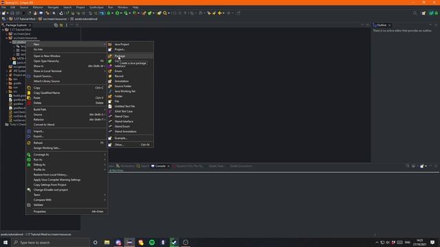Expand the Coverage As submenu

click(105, 154)
